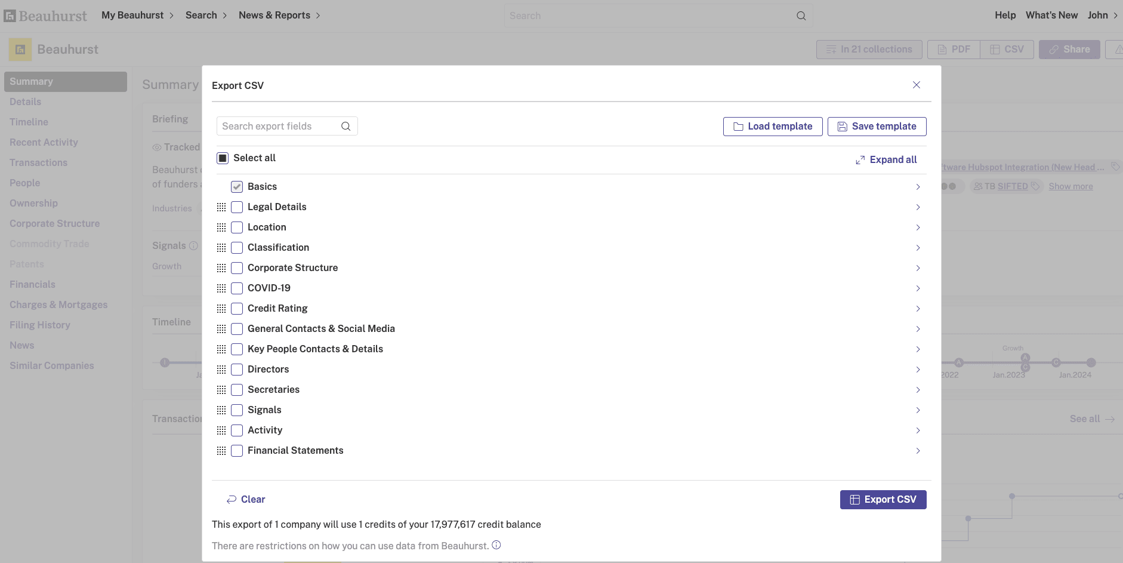This screenshot has height=563, width=1123.
Task: Open the John account menu
Action: [1103, 16]
